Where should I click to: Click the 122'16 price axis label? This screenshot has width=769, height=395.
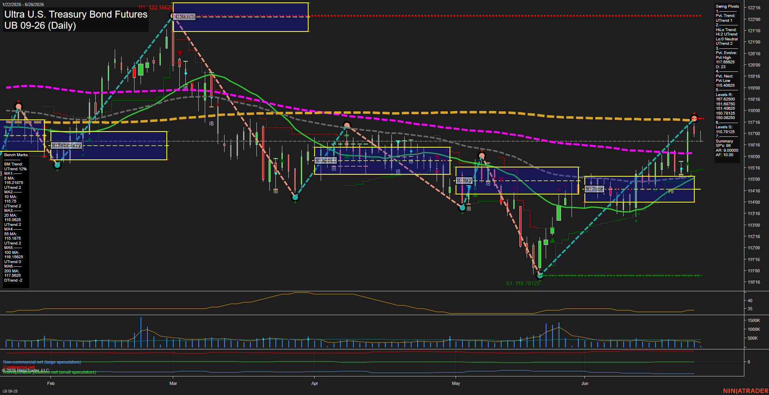[754, 8]
